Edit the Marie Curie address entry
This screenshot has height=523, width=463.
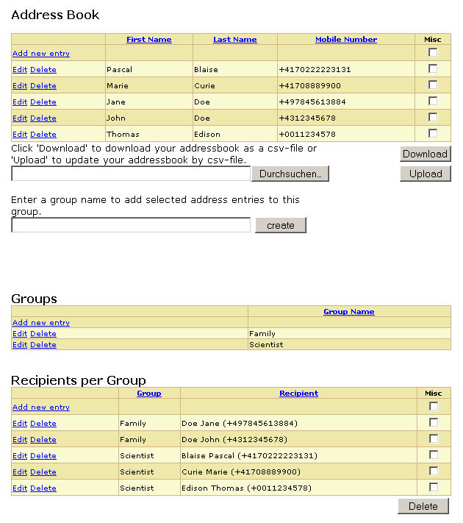(19, 86)
